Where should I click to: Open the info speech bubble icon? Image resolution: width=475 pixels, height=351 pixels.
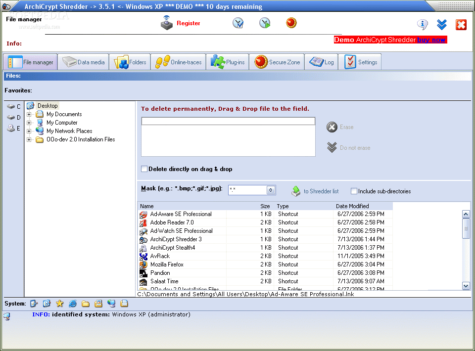coord(422,25)
